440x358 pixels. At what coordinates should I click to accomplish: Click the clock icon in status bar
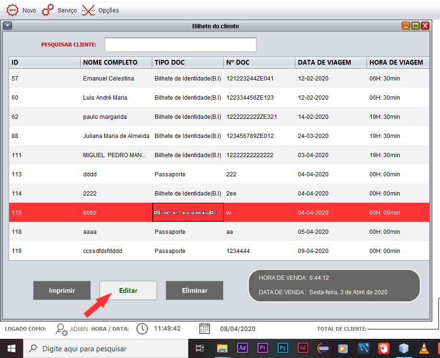(x=142, y=329)
